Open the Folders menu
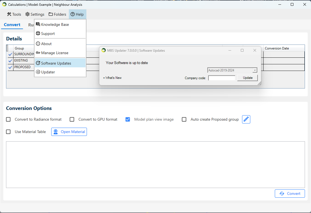The image size is (311, 213). [x=57, y=14]
